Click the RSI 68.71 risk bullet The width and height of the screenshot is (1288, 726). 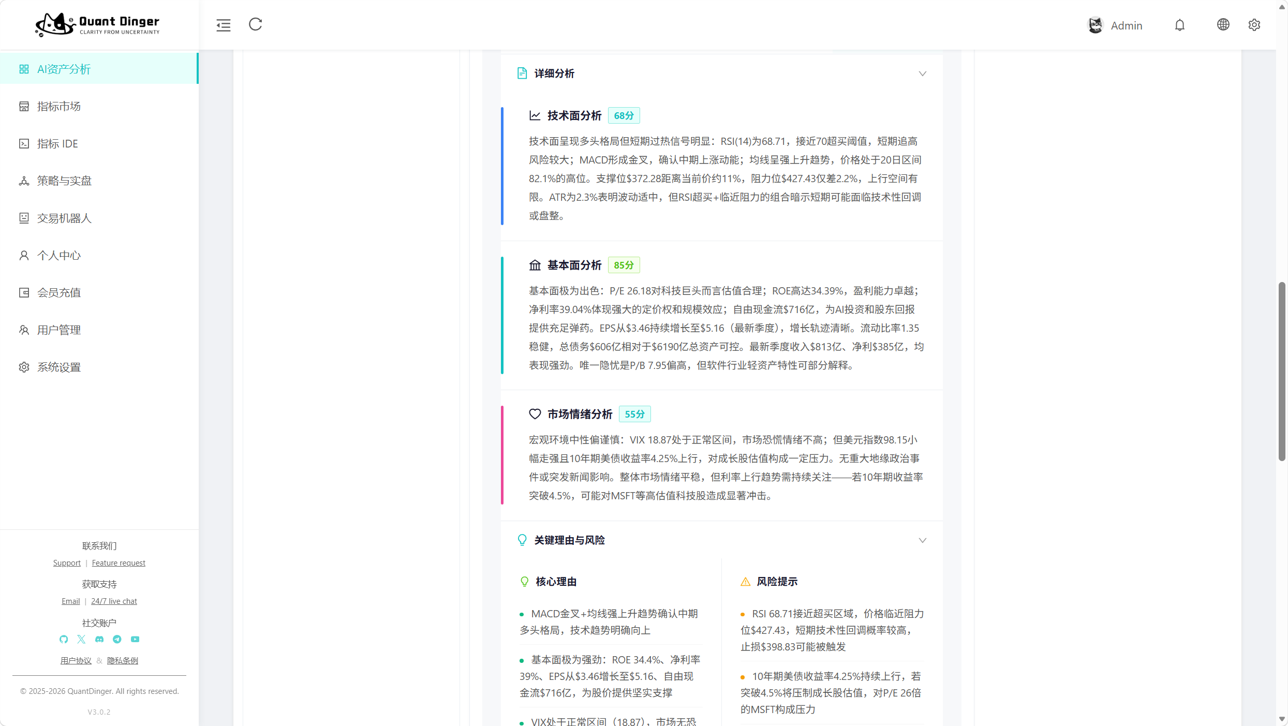pyautogui.click(x=832, y=630)
